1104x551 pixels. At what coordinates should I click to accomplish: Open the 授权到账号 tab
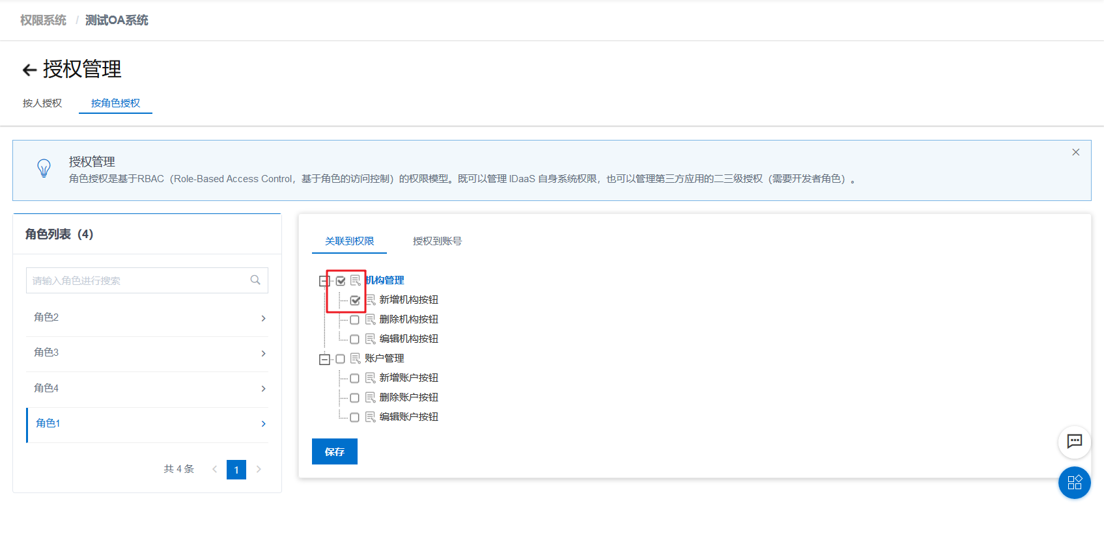[x=437, y=241]
